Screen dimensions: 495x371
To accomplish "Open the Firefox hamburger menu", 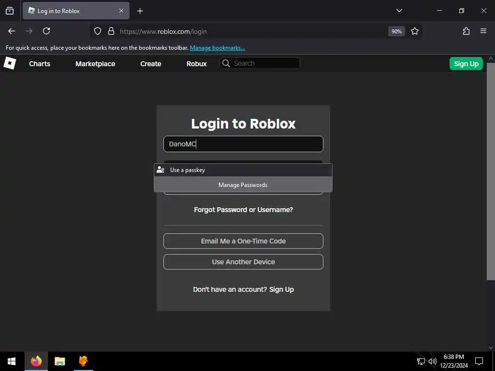I will click(x=483, y=31).
